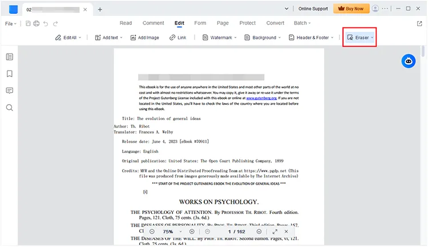
Task: Close the floating page navigation bar
Action: (x=286, y=232)
